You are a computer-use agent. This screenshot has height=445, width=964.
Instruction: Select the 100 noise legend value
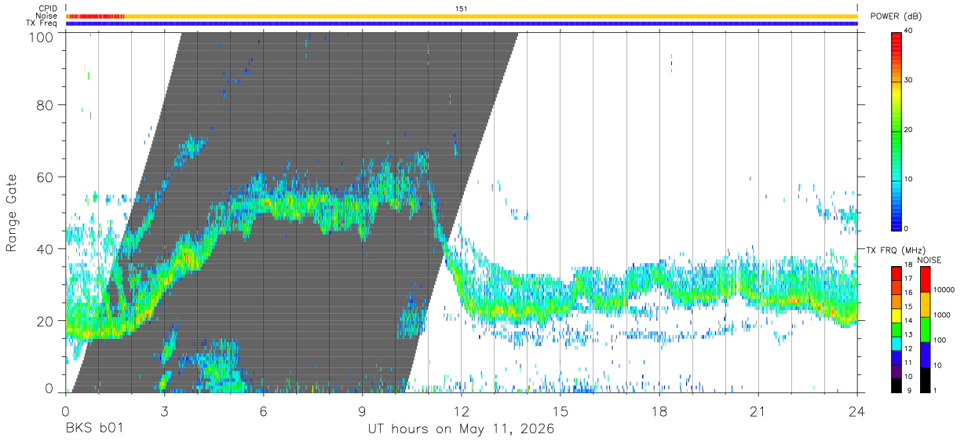click(x=941, y=340)
